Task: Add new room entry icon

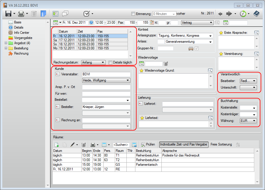Action: point(57,144)
